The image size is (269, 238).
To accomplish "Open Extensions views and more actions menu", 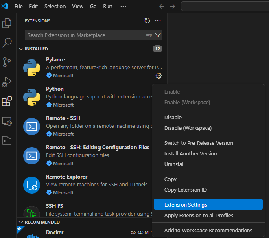I will pyautogui.click(x=158, y=21).
